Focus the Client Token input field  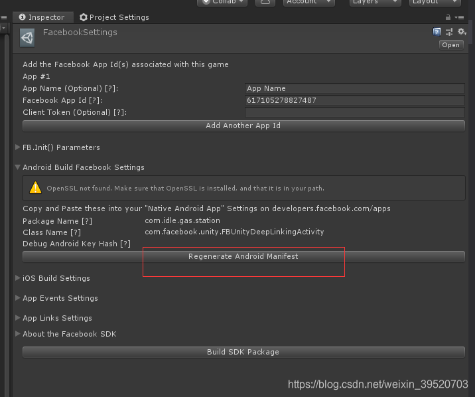point(355,112)
